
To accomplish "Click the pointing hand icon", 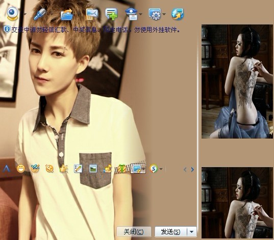I will (64, 169).
